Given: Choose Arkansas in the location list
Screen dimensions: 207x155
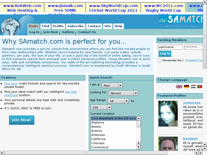Looking at the screenshot, I should [x=114, y=135].
